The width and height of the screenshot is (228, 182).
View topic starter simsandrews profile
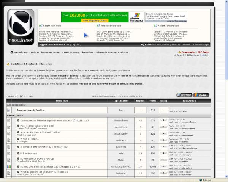(x=121, y=121)
